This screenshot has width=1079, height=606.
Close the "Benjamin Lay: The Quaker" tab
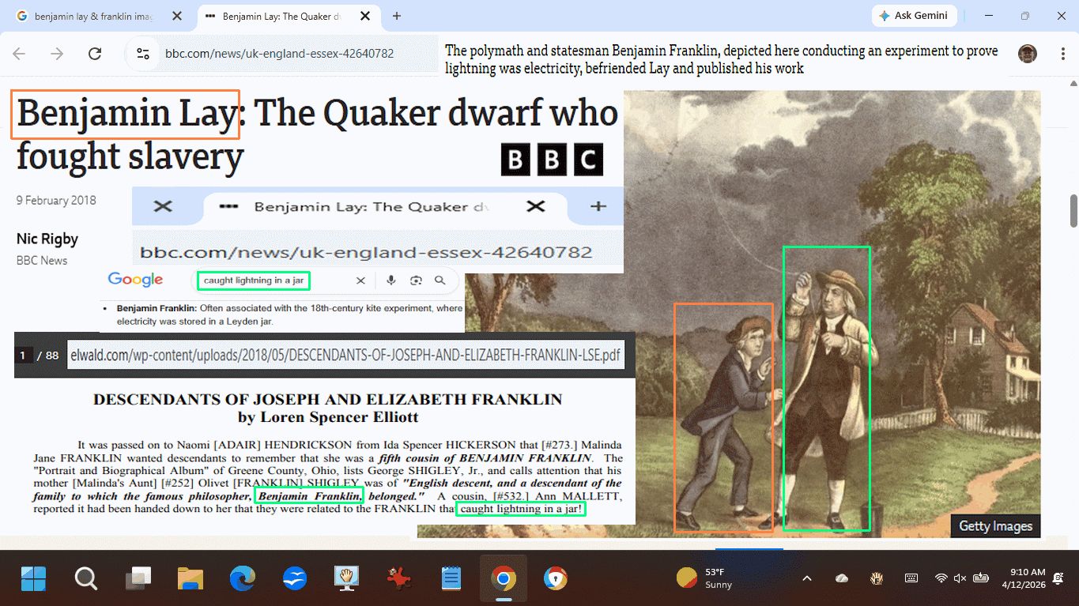pos(364,16)
